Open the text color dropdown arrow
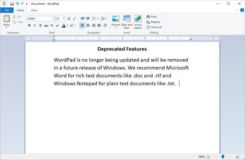This screenshot has width=245, height=160. [x=67, y=26]
